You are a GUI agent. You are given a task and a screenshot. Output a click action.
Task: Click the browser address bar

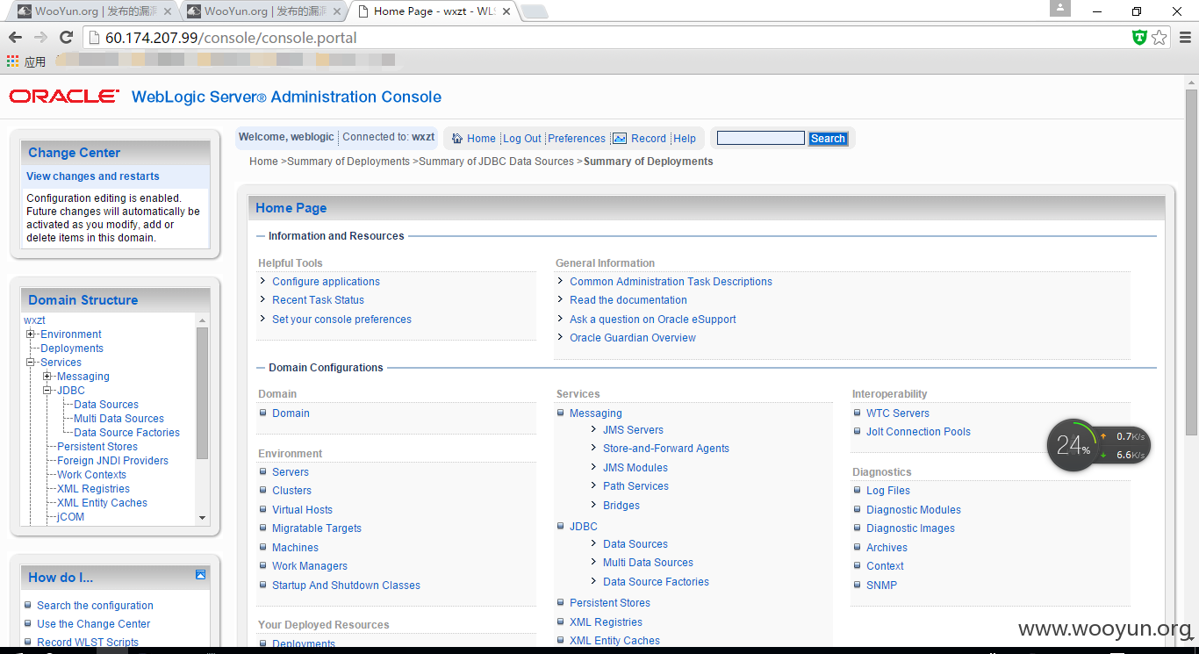point(606,38)
